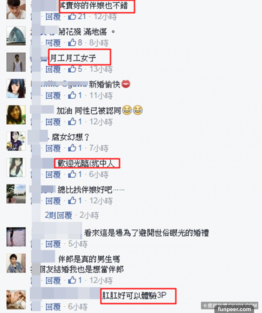Image resolution: width=262 pixels, height=313 pixels.
Task: Click the 12小時 timestamp under 加油 comment
Action: pos(101,122)
